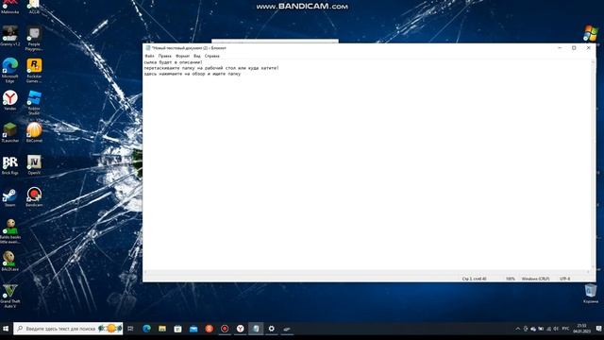Select the Windows flag icon at top right of desktop

590,33
